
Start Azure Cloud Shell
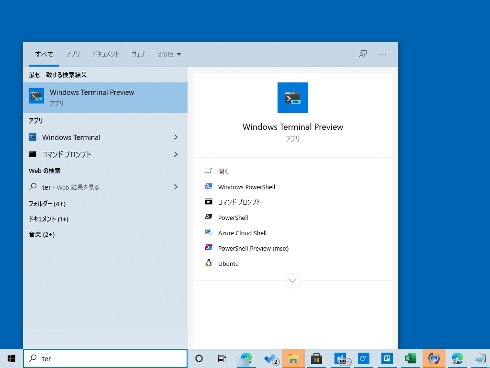click(242, 233)
